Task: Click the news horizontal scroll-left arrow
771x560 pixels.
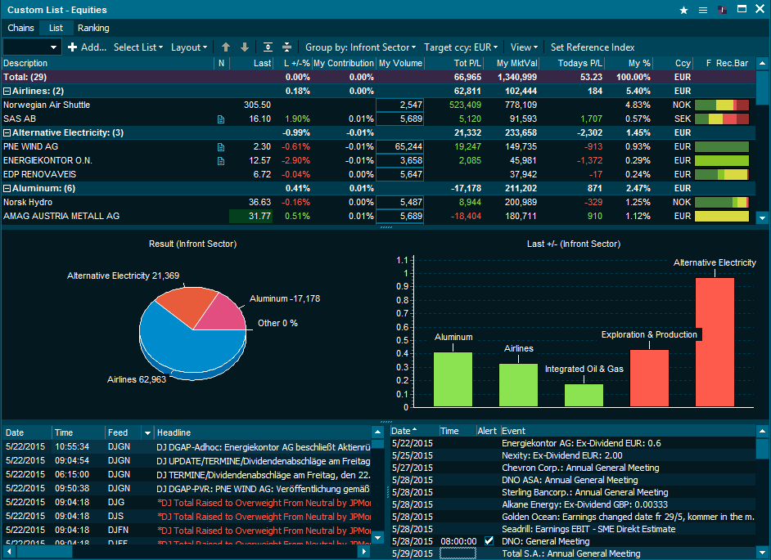Action: coord(8,551)
